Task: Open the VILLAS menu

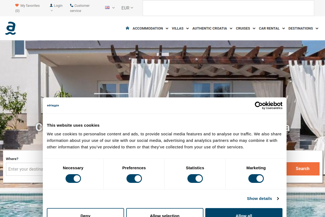Action: click(178, 28)
